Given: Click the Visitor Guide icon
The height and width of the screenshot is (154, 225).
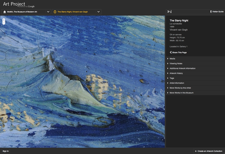Looking at the screenshot, I should [211, 12].
